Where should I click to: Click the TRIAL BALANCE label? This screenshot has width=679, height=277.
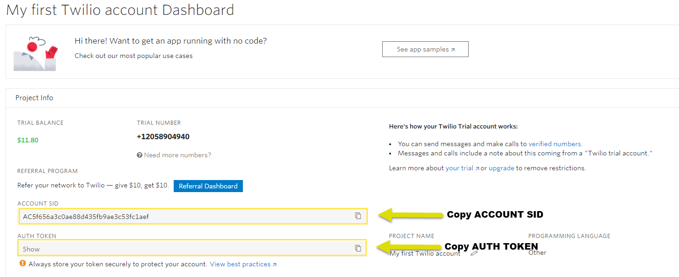pyautogui.click(x=40, y=123)
